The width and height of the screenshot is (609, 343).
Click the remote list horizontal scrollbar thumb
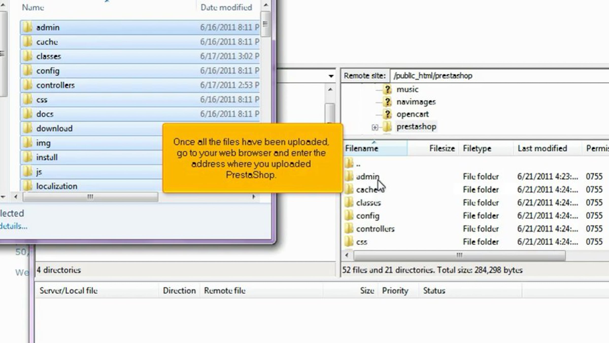(459, 255)
